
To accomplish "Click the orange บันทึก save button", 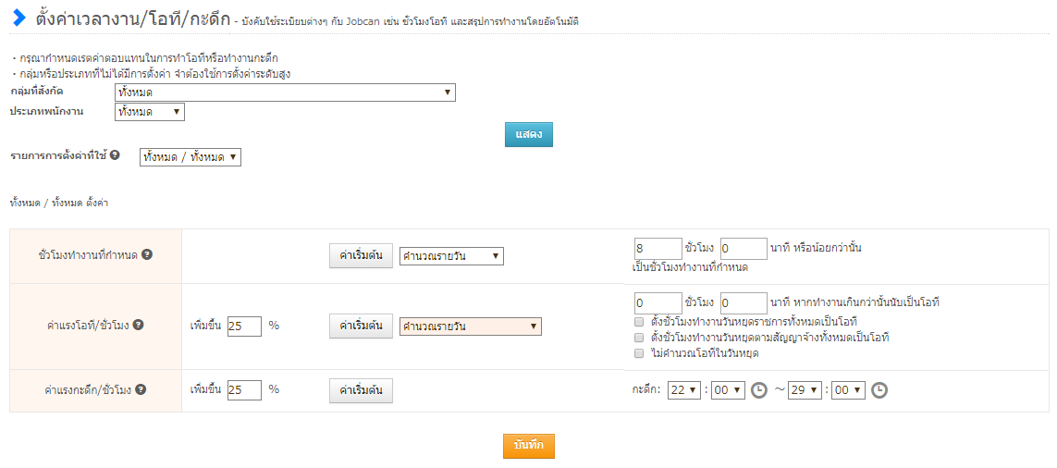I will [528, 446].
